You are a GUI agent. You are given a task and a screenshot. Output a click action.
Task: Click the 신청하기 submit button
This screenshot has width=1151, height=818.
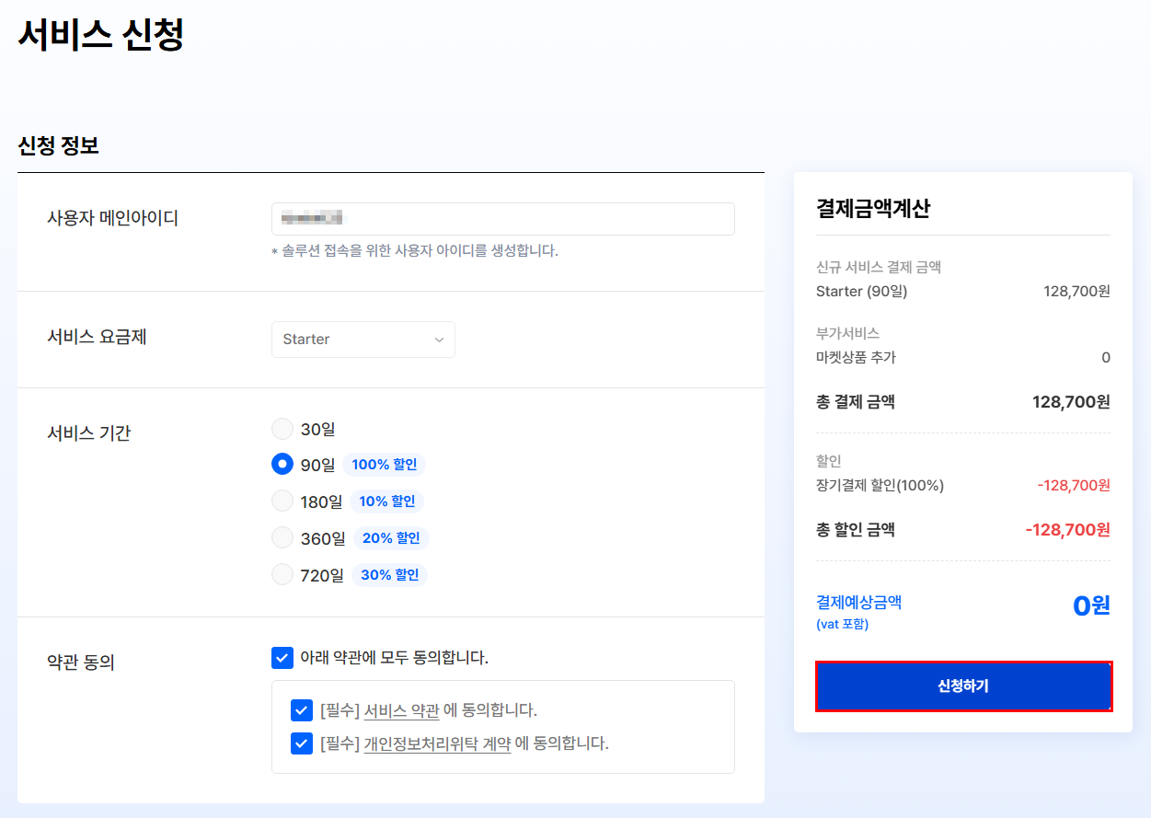[x=963, y=686]
